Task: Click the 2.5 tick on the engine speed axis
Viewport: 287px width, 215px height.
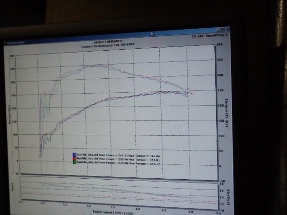Action: tap(65, 204)
